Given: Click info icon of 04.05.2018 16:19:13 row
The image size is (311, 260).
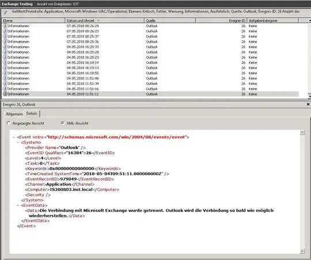Looking at the screenshot, I should tap(5, 67).
